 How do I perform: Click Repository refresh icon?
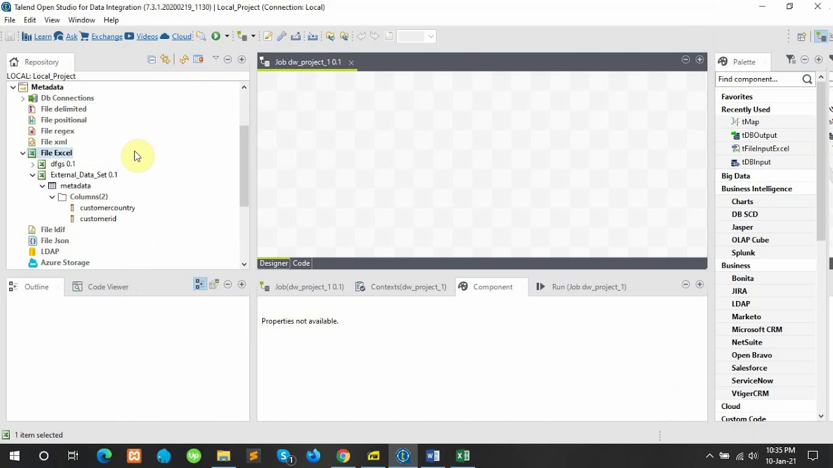coord(184,59)
